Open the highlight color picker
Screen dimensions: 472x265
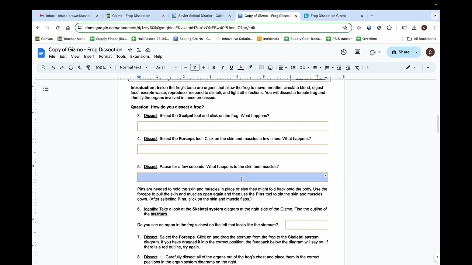pyautogui.click(x=250, y=67)
